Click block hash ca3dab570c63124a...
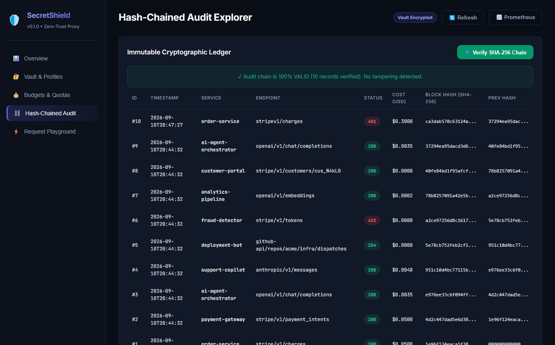The image size is (555, 345). point(451,121)
